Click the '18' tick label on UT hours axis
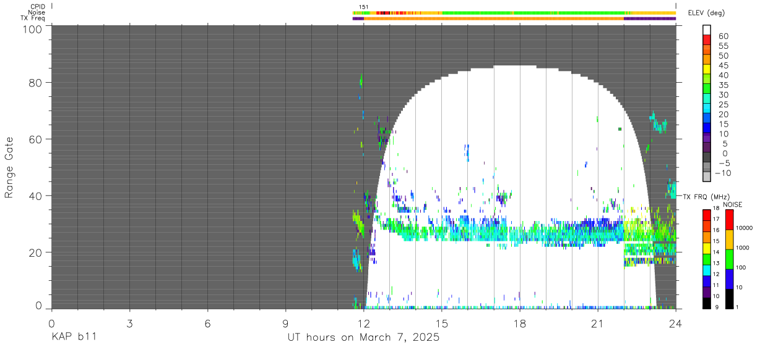This screenshot has height=350, width=760. click(x=519, y=323)
